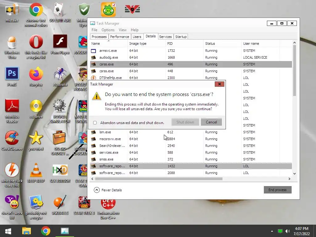The height and width of the screenshot is (237, 316).
Task: Switch to the Processes tab
Action: coord(99,37)
